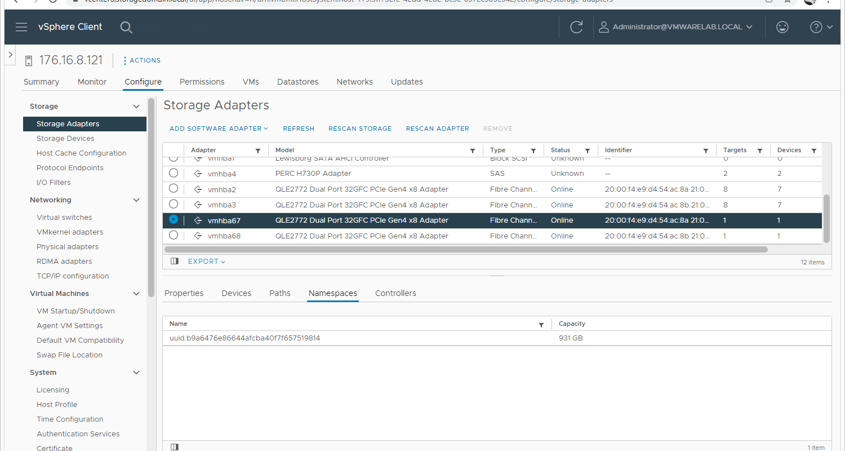Click targets count 8 for vmhba2
This screenshot has width=845, height=451.
pyautogui.click(x=726, y=189)
